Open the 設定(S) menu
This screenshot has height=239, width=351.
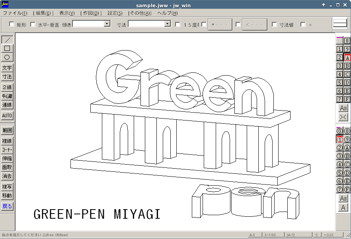115,13
